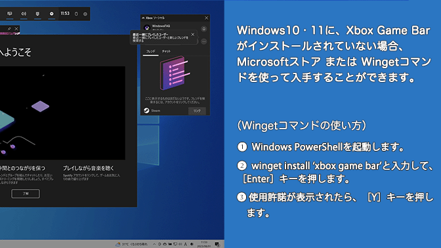Open the Xbox Social widget icon
This screenshot has width=441, height=248.
tap(51, 14)
